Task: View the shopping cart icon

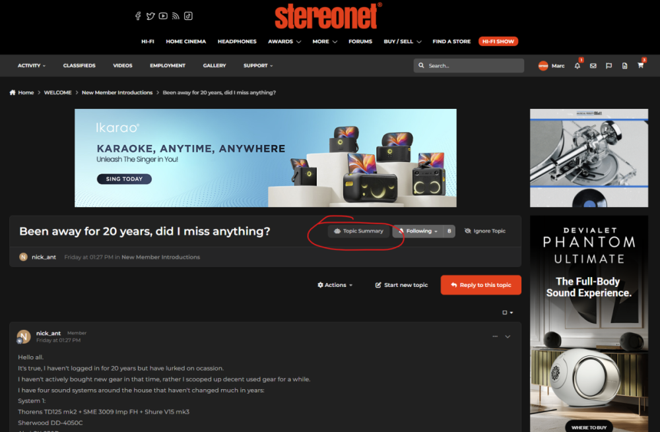Action: pyautogui.click(x=640, y=66)
